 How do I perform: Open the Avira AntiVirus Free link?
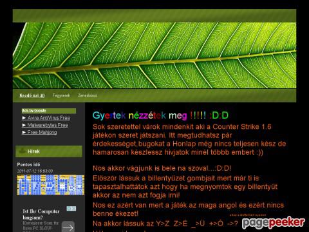pyautogui.click(x=49, y=118)
